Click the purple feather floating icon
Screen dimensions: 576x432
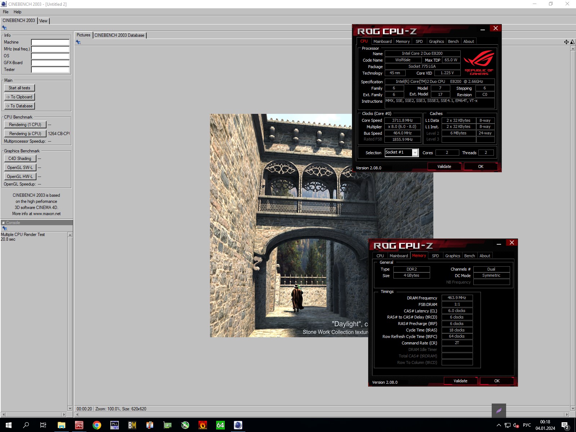[499, 410]
